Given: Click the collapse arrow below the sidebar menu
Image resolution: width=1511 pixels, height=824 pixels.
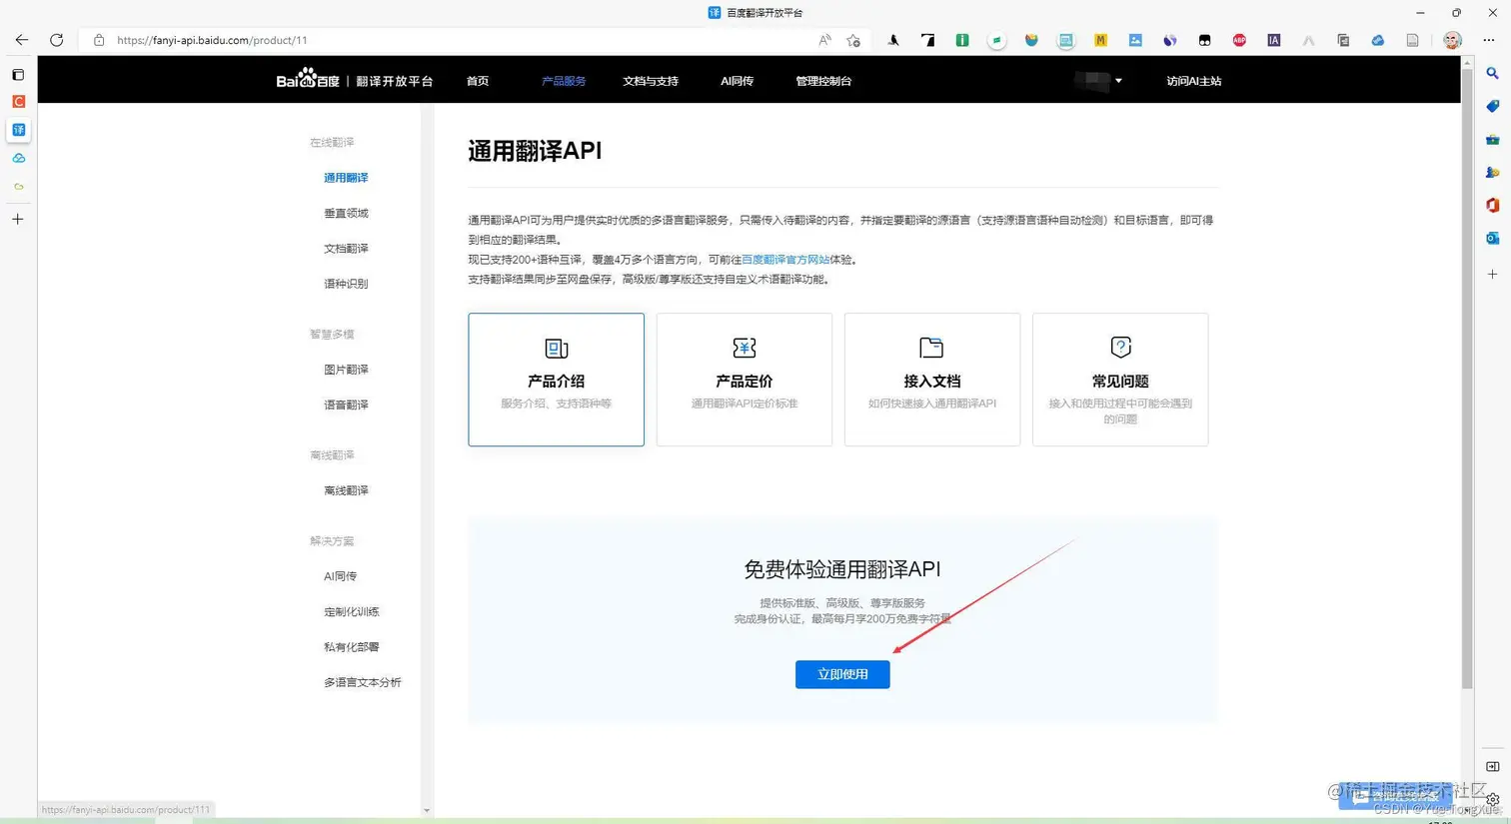Looking at the screenshot, I should pyautogui.click(x=428, y=811).
